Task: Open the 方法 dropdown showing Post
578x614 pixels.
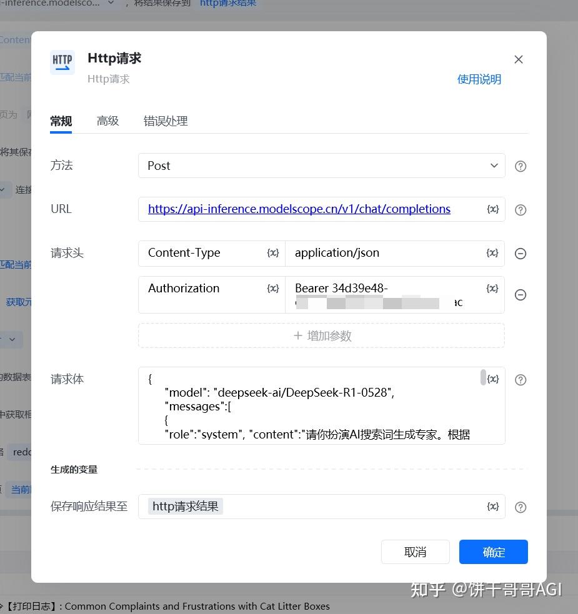Action: click(x=321, y=166)
